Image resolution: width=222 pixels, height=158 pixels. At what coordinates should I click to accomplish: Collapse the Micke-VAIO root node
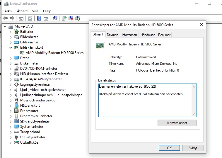(x=5, y=26)
